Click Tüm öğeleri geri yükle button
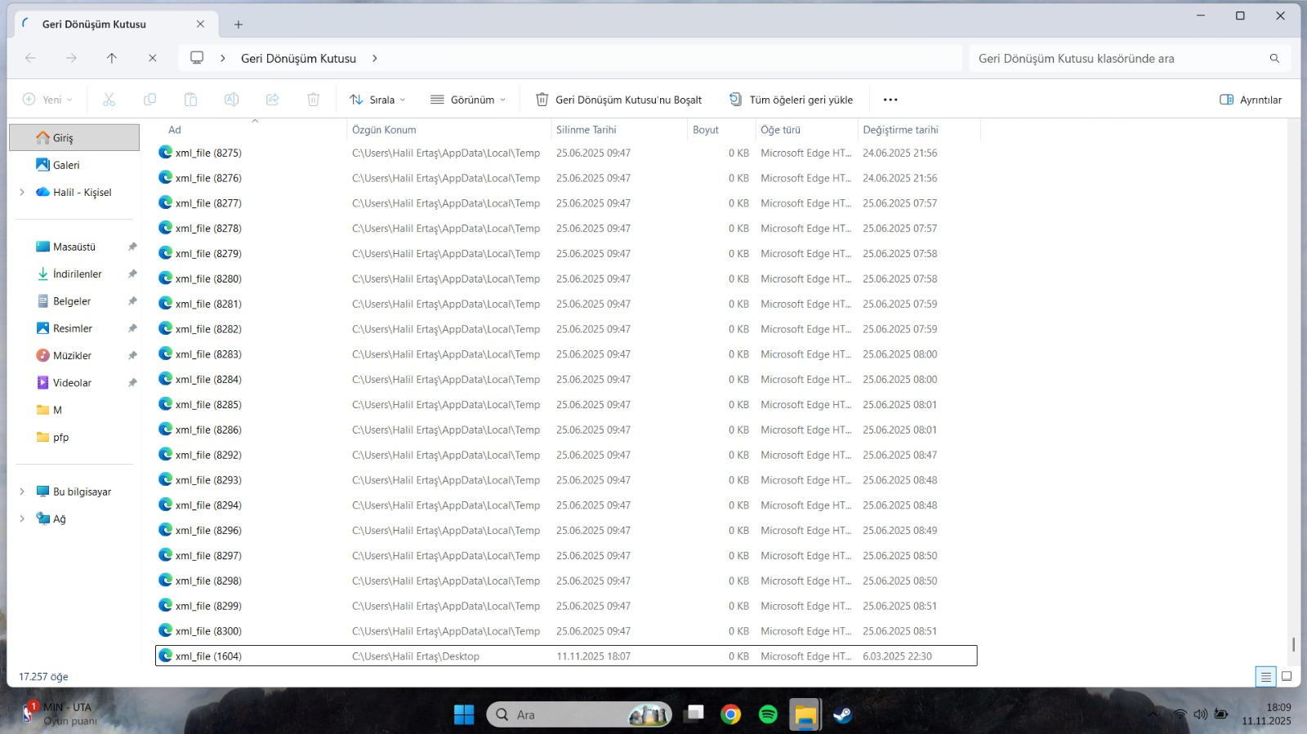 click(791, 100)
